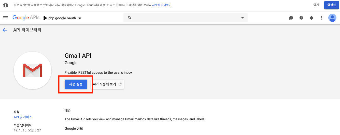This screenshot has width=340, height=135.
Task: Open the user account avatar
Action: (332, 18)
